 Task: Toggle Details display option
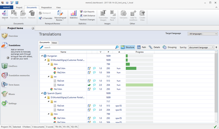[x=154, y=47]
